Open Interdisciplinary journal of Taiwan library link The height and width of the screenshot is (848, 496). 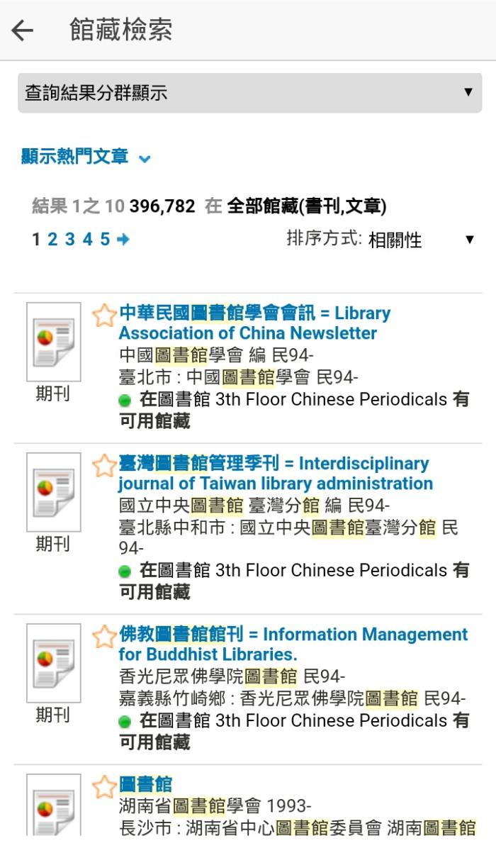pyautogui.click(x=276, y=473)
